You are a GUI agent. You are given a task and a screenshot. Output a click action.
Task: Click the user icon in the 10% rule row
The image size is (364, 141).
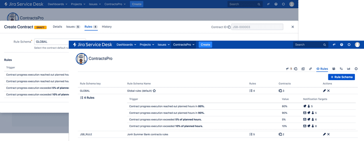click(x=313, y=126)
